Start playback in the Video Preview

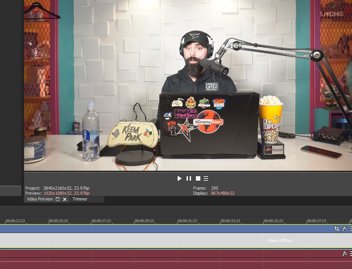179,178
